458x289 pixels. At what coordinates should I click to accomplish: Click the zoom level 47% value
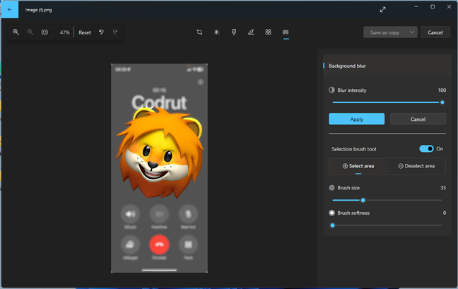[x=64, y=33]
